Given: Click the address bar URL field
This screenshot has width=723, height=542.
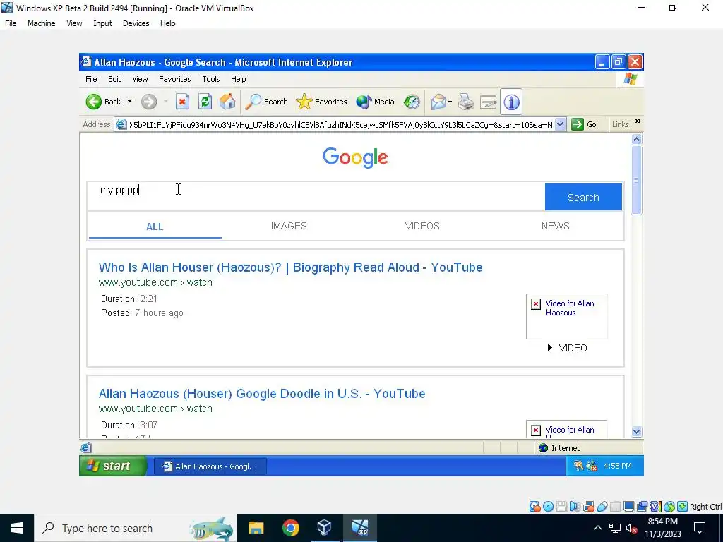Looking at the screenshot, I should pos(340,124).
